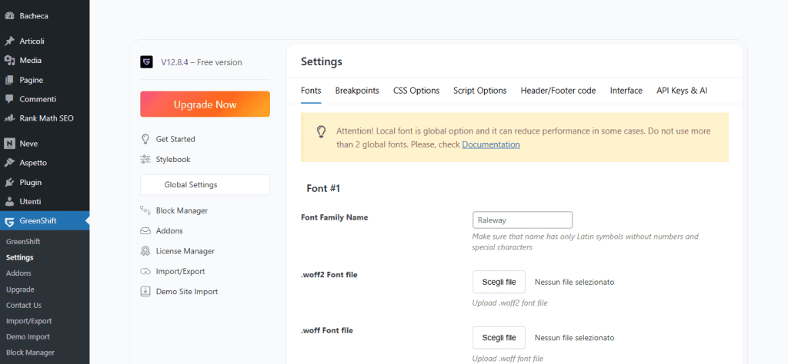Viewport: 788px width, 364px height.
Task: Click the License Manager badge icon
Action: pyautogui.click(x=145, y=251)
